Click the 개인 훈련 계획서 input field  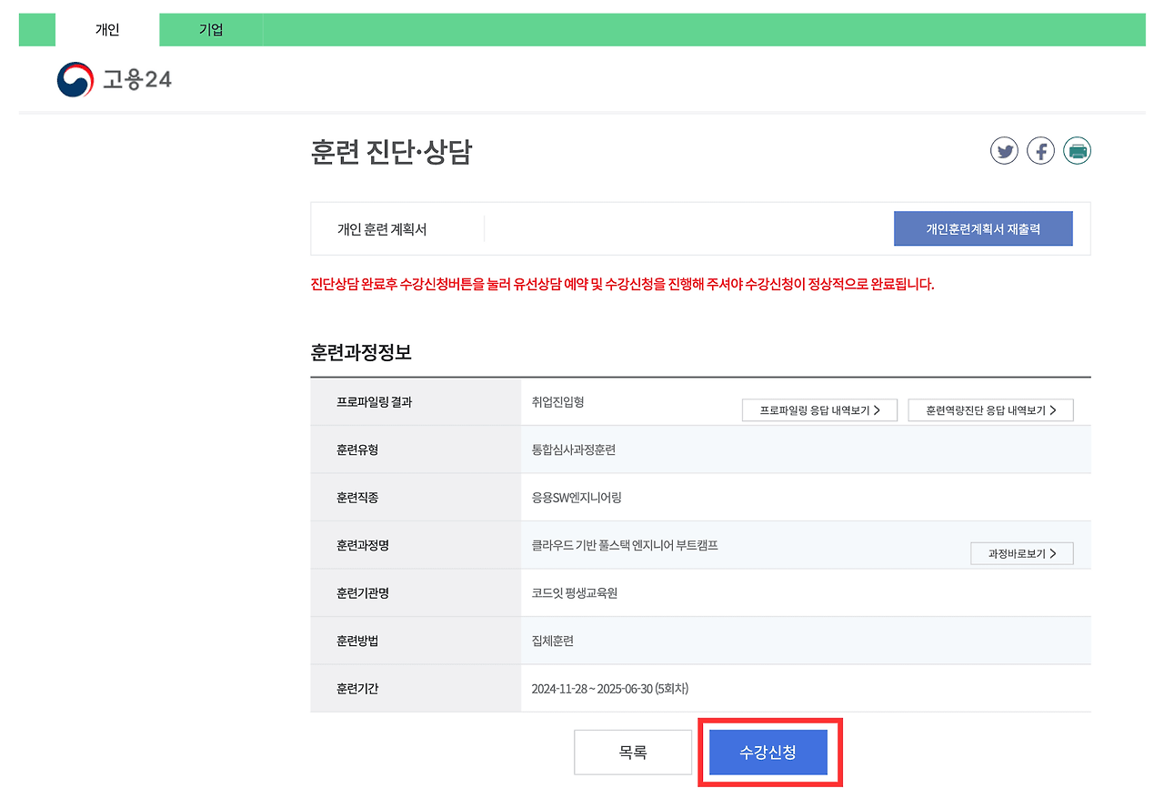pyautogui.click(x=682, y=228)
